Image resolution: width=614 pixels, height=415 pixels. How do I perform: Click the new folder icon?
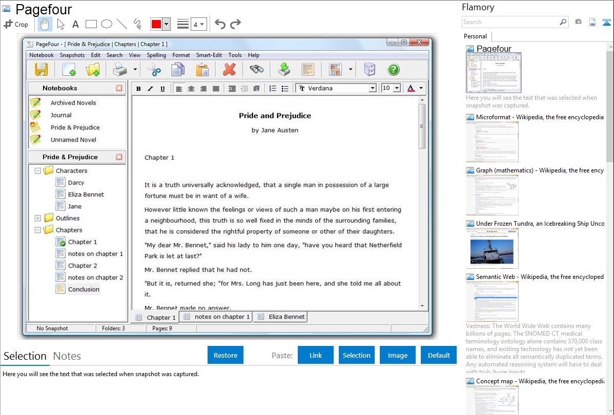(x=93, y=70)
